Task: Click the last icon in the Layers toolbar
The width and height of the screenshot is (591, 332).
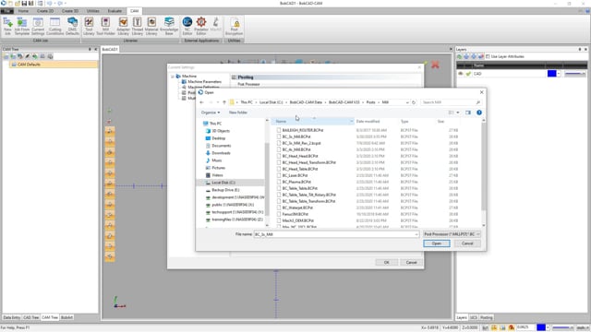Action: tap(481, 56)
